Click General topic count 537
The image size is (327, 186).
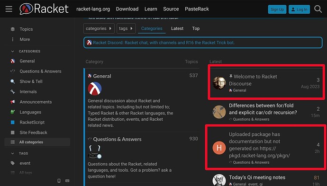coord(193,75)
